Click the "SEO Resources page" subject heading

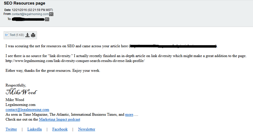[24, 3]
